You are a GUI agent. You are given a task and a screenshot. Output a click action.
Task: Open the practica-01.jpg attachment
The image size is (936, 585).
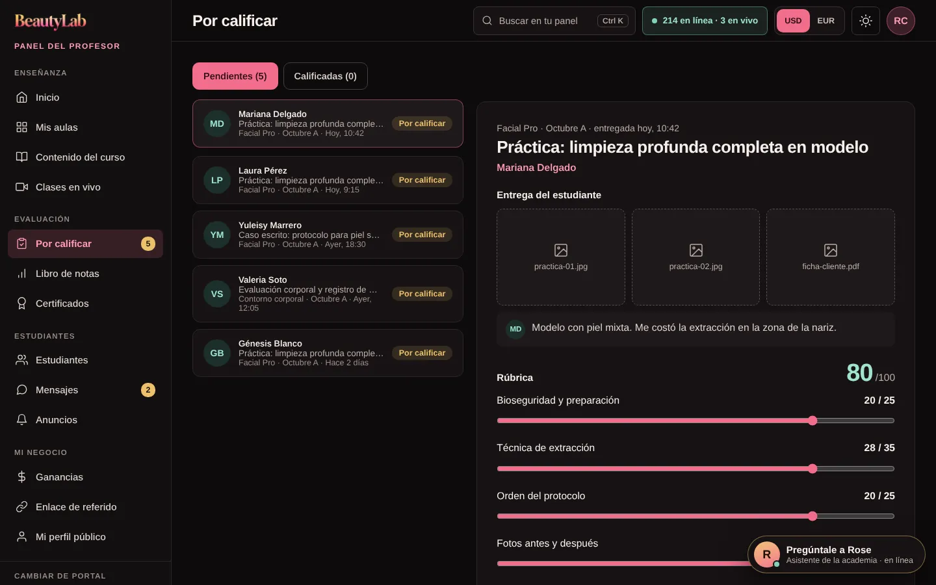[561, 257]
